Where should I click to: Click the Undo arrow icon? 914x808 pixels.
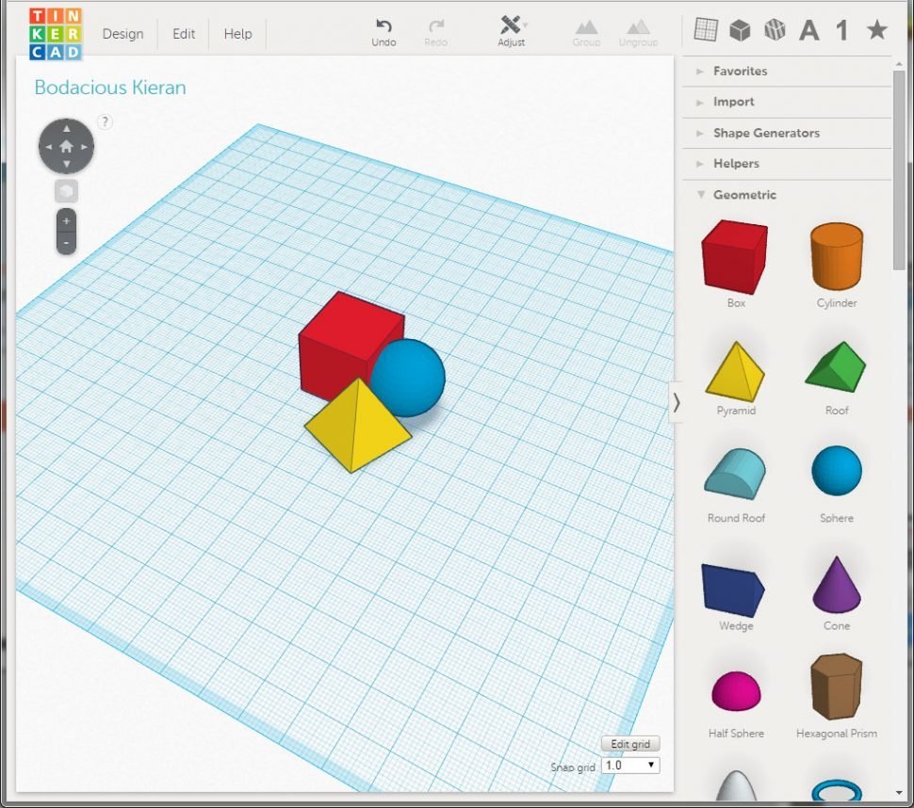[384, 26]
